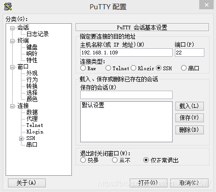Click the PuTTY icon in title bar
The height and width of the screenshot is (192, 216).
[8, 7]
